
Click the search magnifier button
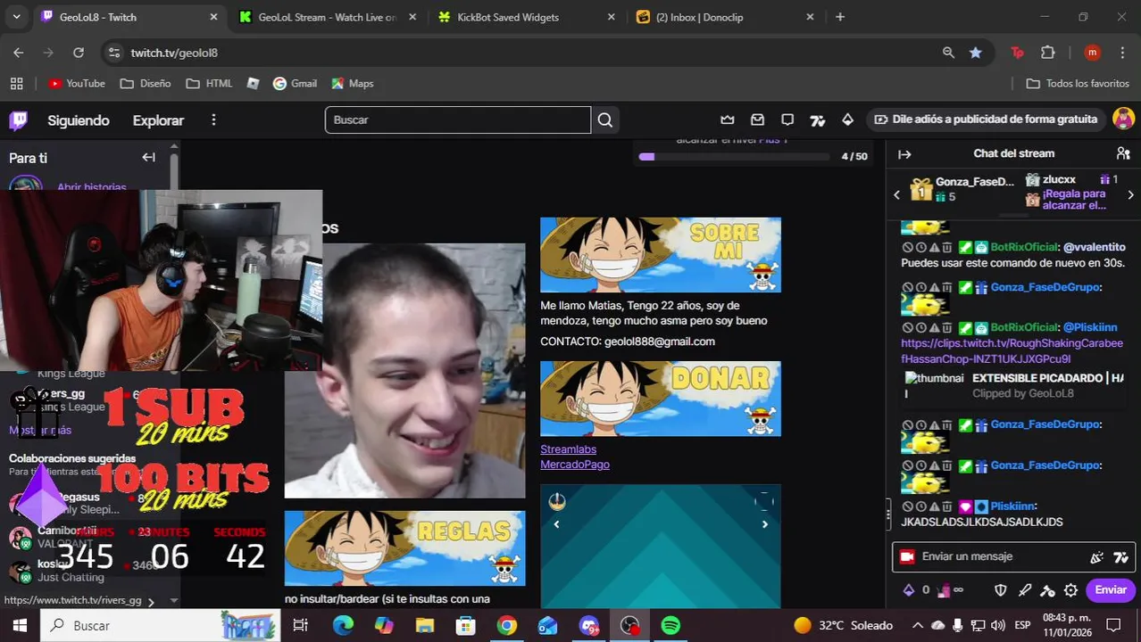(605, 119)
